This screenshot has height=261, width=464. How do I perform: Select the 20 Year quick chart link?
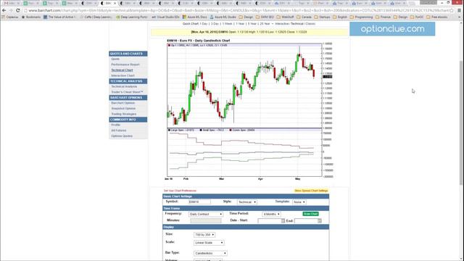pos(265,24)
